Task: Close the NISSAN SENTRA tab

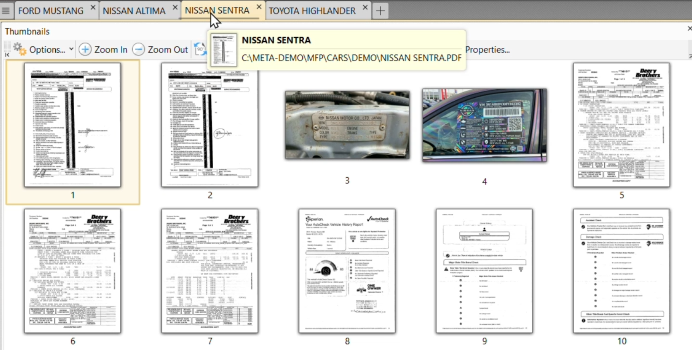Action: [x=259, y=7]
